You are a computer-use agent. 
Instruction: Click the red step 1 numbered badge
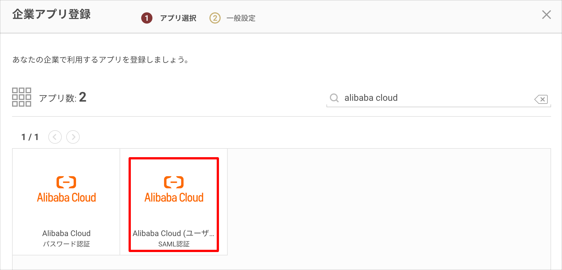point(147,18)
